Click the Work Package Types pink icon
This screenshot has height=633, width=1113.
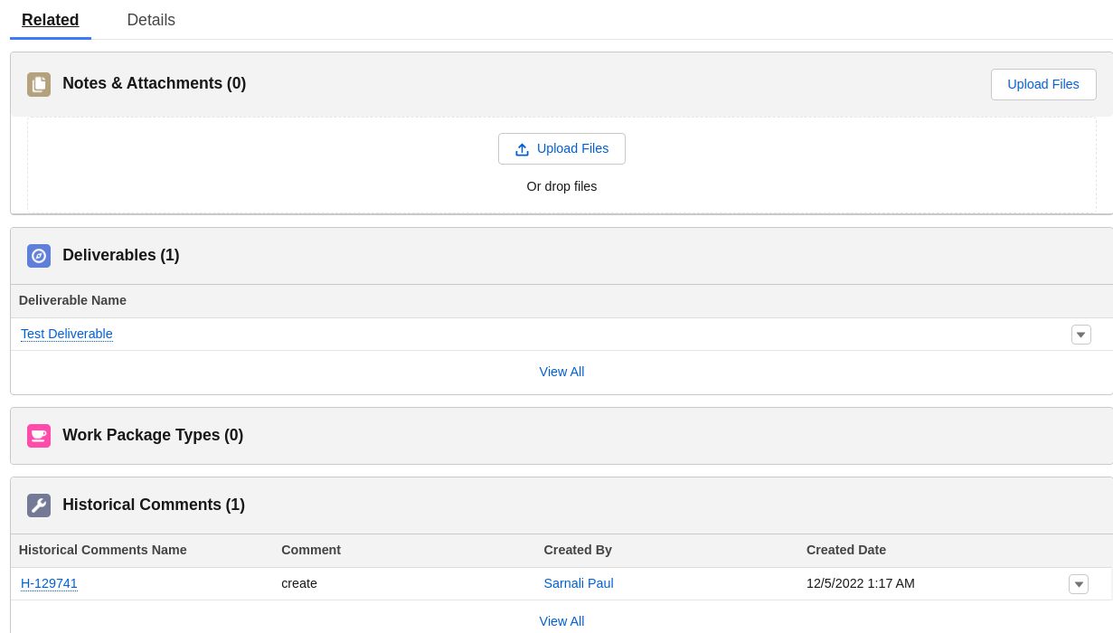[39, 435]
